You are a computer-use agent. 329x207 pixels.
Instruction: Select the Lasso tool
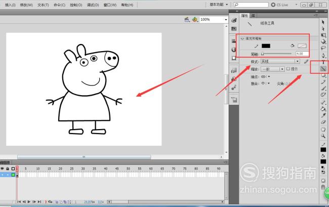click(323, 48)
